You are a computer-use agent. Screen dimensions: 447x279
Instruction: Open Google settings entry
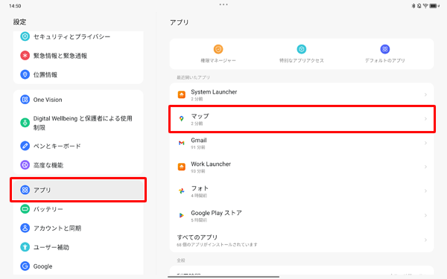(x=78, y=266)
